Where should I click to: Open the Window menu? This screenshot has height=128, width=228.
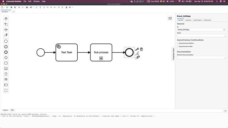pyautogui.click(x=36, y=1)
